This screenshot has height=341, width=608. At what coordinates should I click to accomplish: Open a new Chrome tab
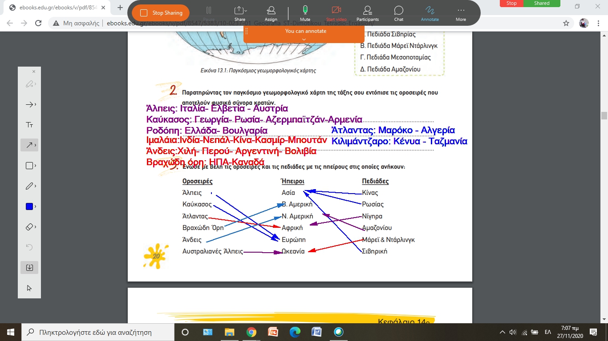pyautogui.click(x=120, y=8)
